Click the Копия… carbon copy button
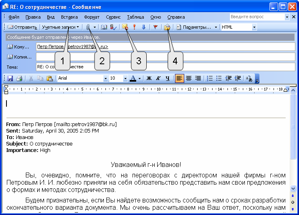299x215 pixels. 19,57
